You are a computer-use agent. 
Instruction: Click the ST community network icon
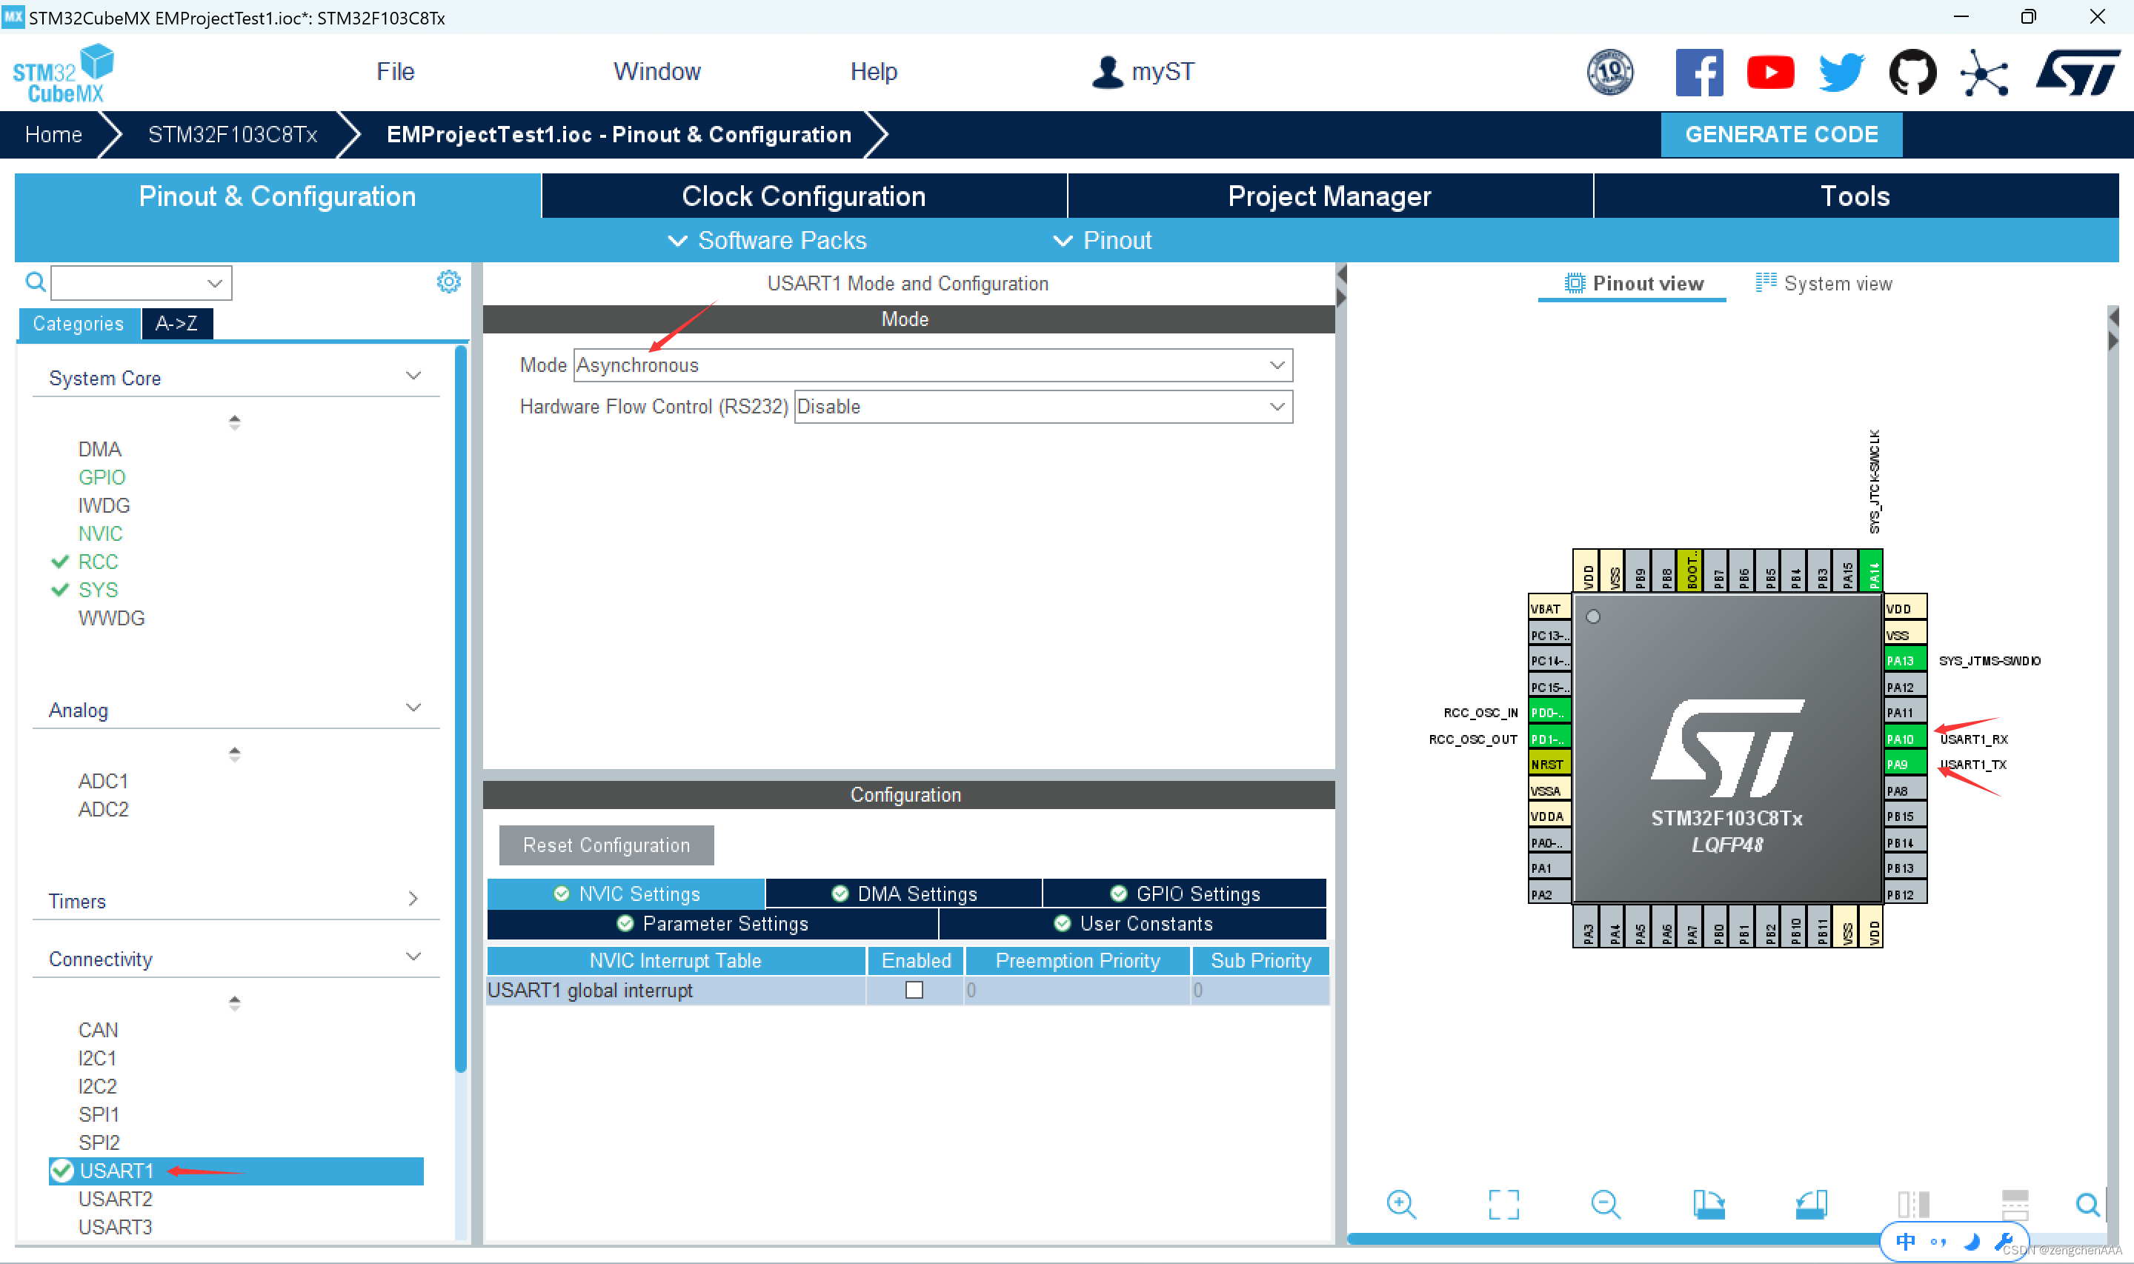pos(1984,73)
